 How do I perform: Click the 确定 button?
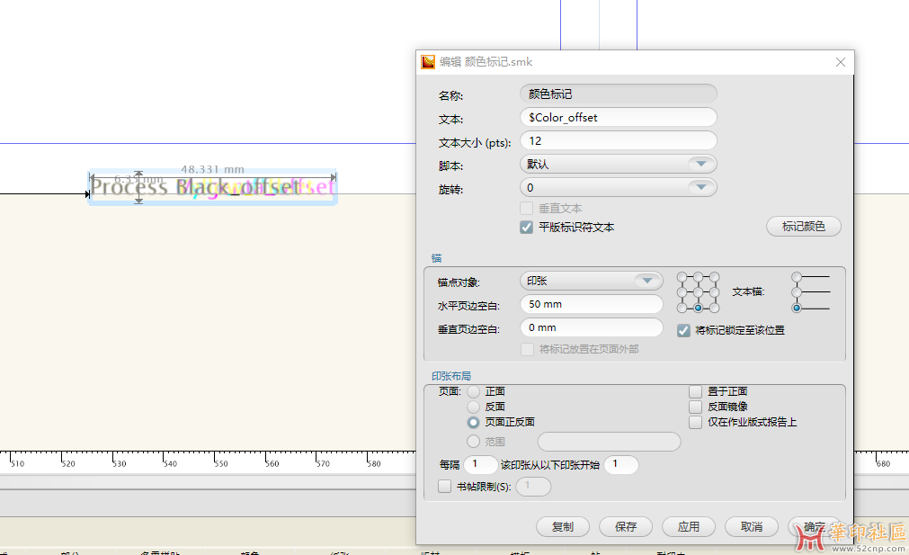click(814, 526)
